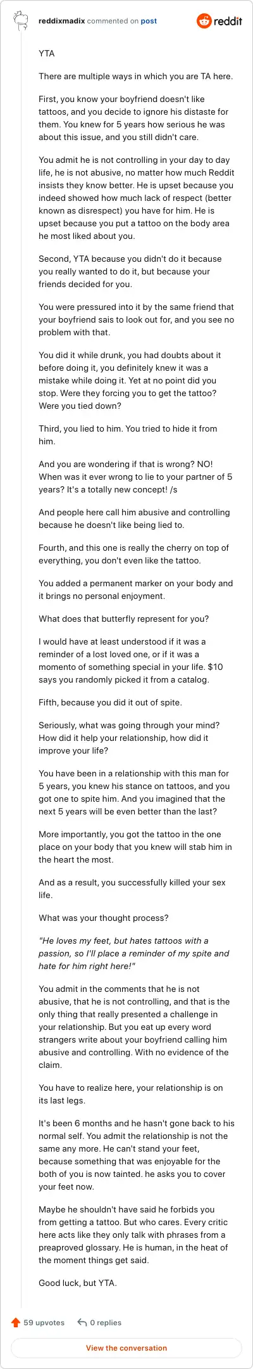This screenshot has height=1369, width=253.
Task: Click "What was your thought process?" line
Action: click(104, 918)
